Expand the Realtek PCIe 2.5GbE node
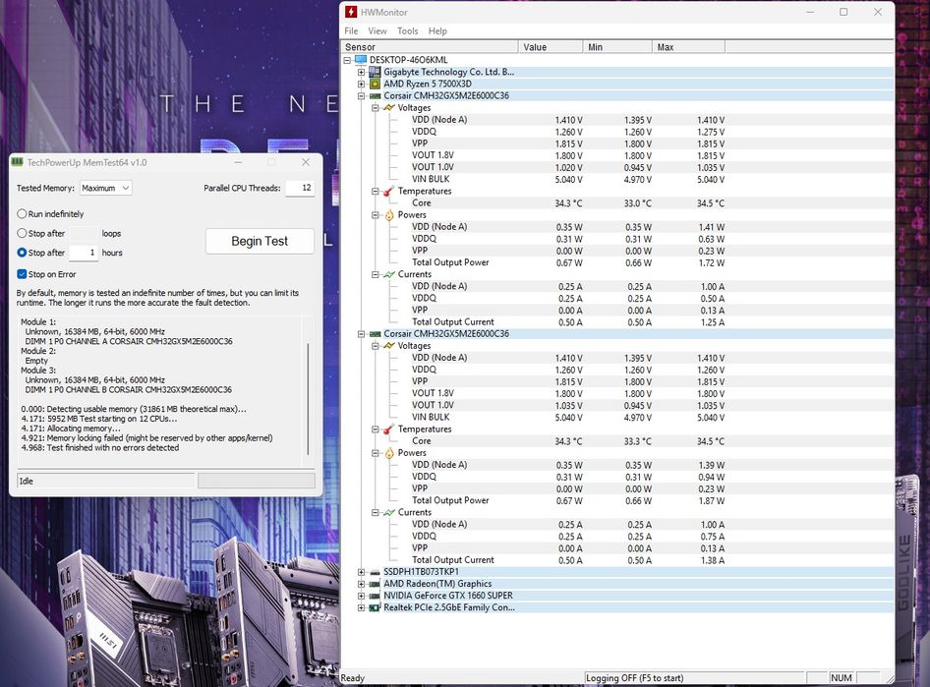Viewport: 930px width, 687px height. click(361, 607)
